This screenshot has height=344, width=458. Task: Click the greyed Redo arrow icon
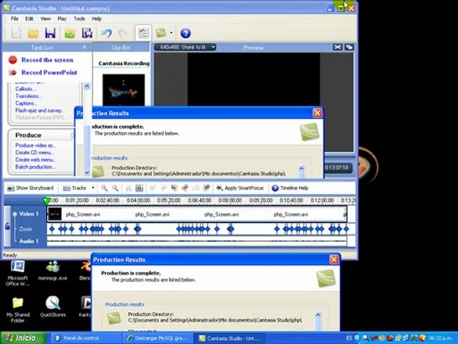124,33
